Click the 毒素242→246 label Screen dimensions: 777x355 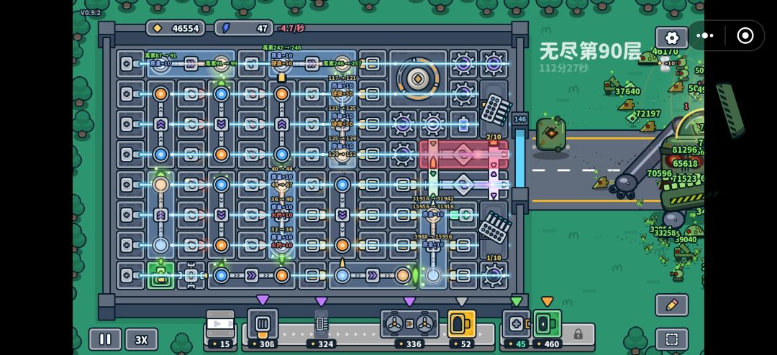click(281, 48)
